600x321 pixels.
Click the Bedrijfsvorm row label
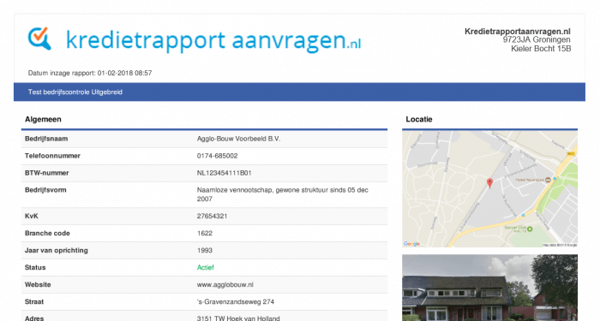tap(45, 190)
